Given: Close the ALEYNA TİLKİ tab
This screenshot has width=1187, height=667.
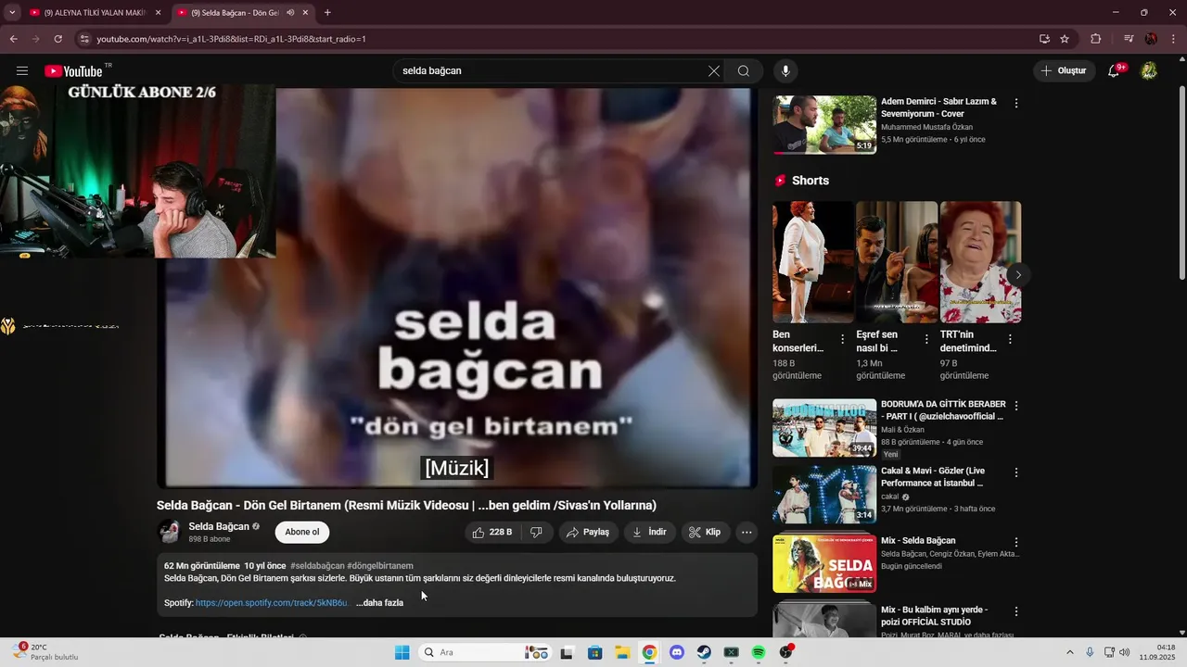Looking at the screenshot, I should click(158, 13).
